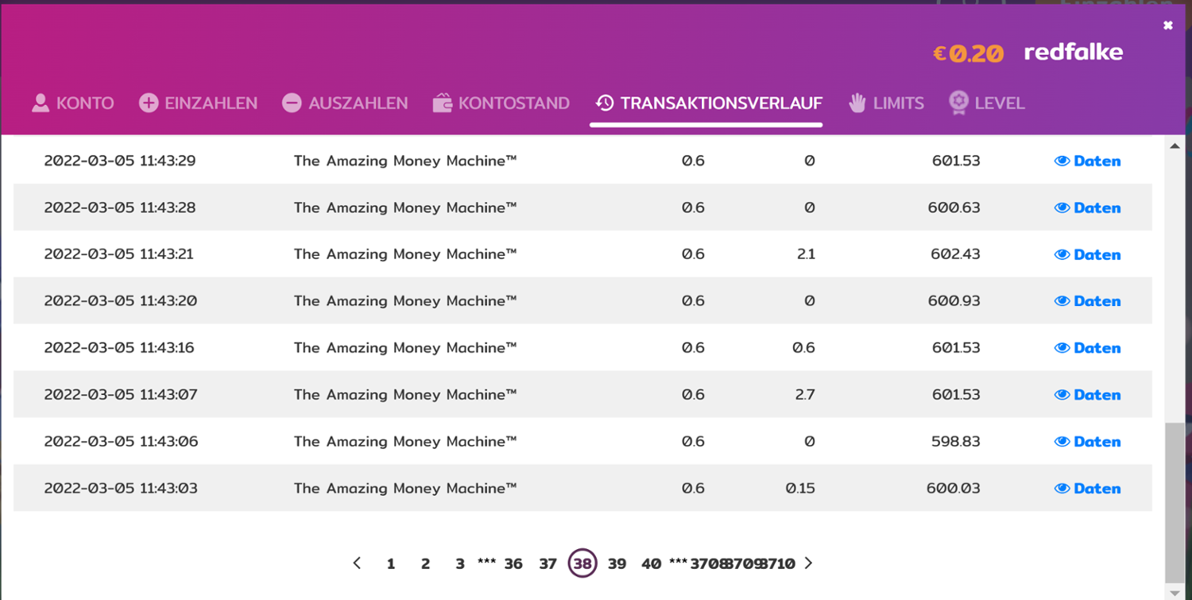Click eye icon for 11:43:29 transaction
Image resolution: width=1192 pixels, height=600 pixels.
coord(1062,161)
